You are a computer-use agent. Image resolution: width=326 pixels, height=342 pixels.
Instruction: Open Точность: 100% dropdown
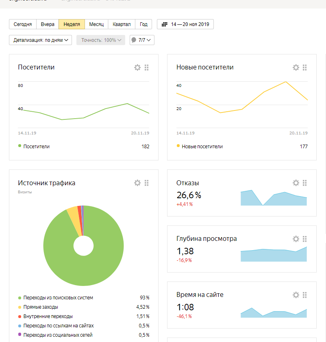101,40
